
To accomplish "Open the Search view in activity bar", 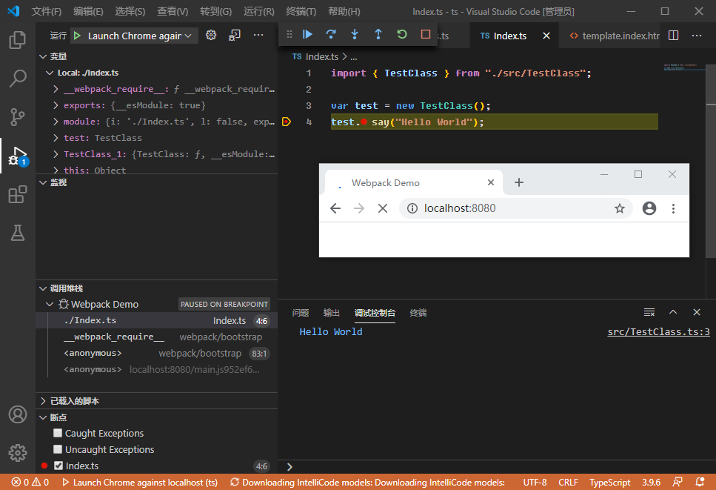I will 17,78.
